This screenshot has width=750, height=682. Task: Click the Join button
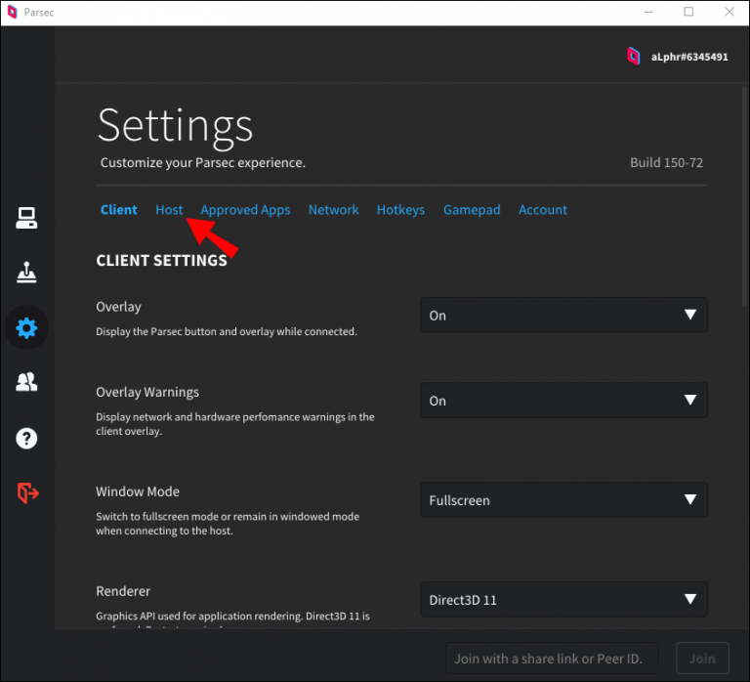pyautogui.click(x=701, y=659)
